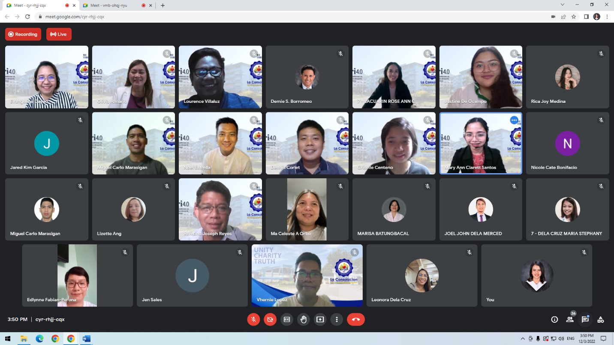The height and width of the screenshot is (345, 614).
Task: Click the Live streaming indicator
Action: pos(59,34)
